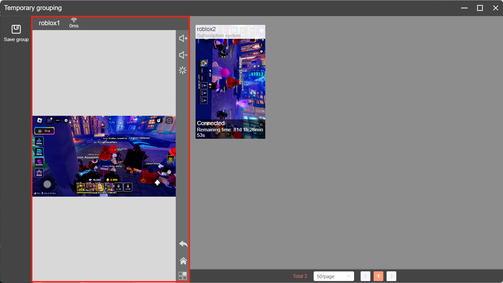The image size is (503, 283).
Task: Click the Subscription system label
Action: pos(219,36)
